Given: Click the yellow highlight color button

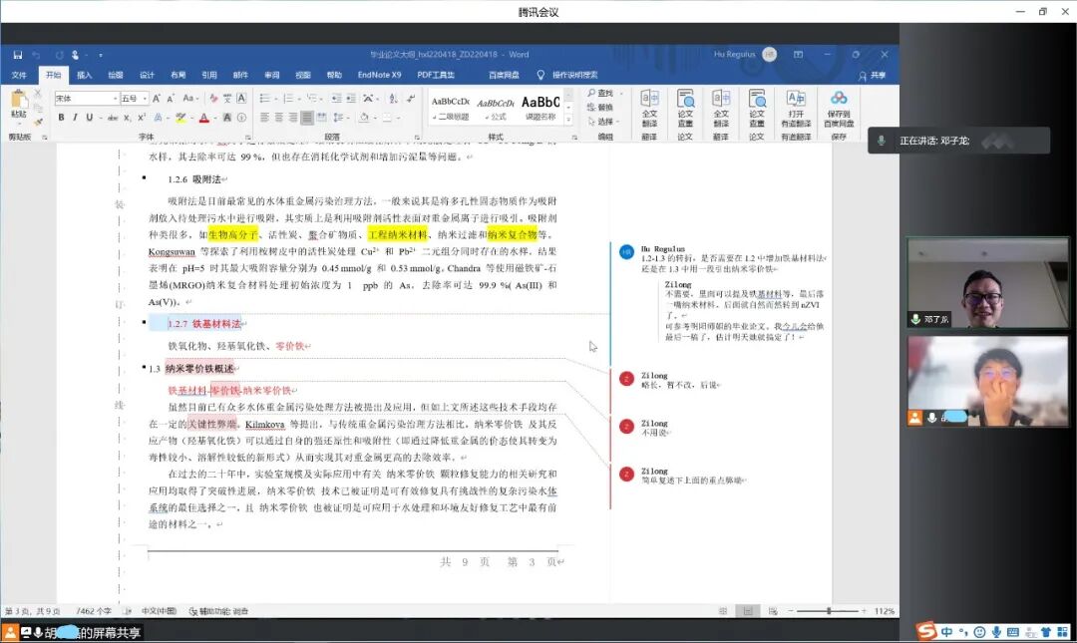Looking at the screenshot, I should click(179, 118).
